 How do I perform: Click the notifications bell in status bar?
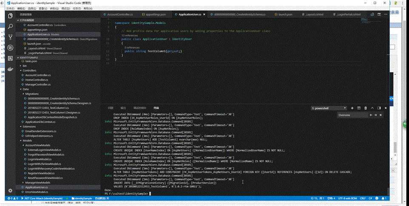(383, 198)
